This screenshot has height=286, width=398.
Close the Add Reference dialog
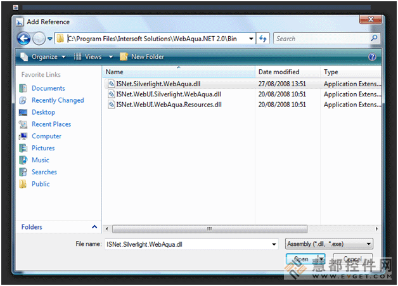(x=371, y=20)
